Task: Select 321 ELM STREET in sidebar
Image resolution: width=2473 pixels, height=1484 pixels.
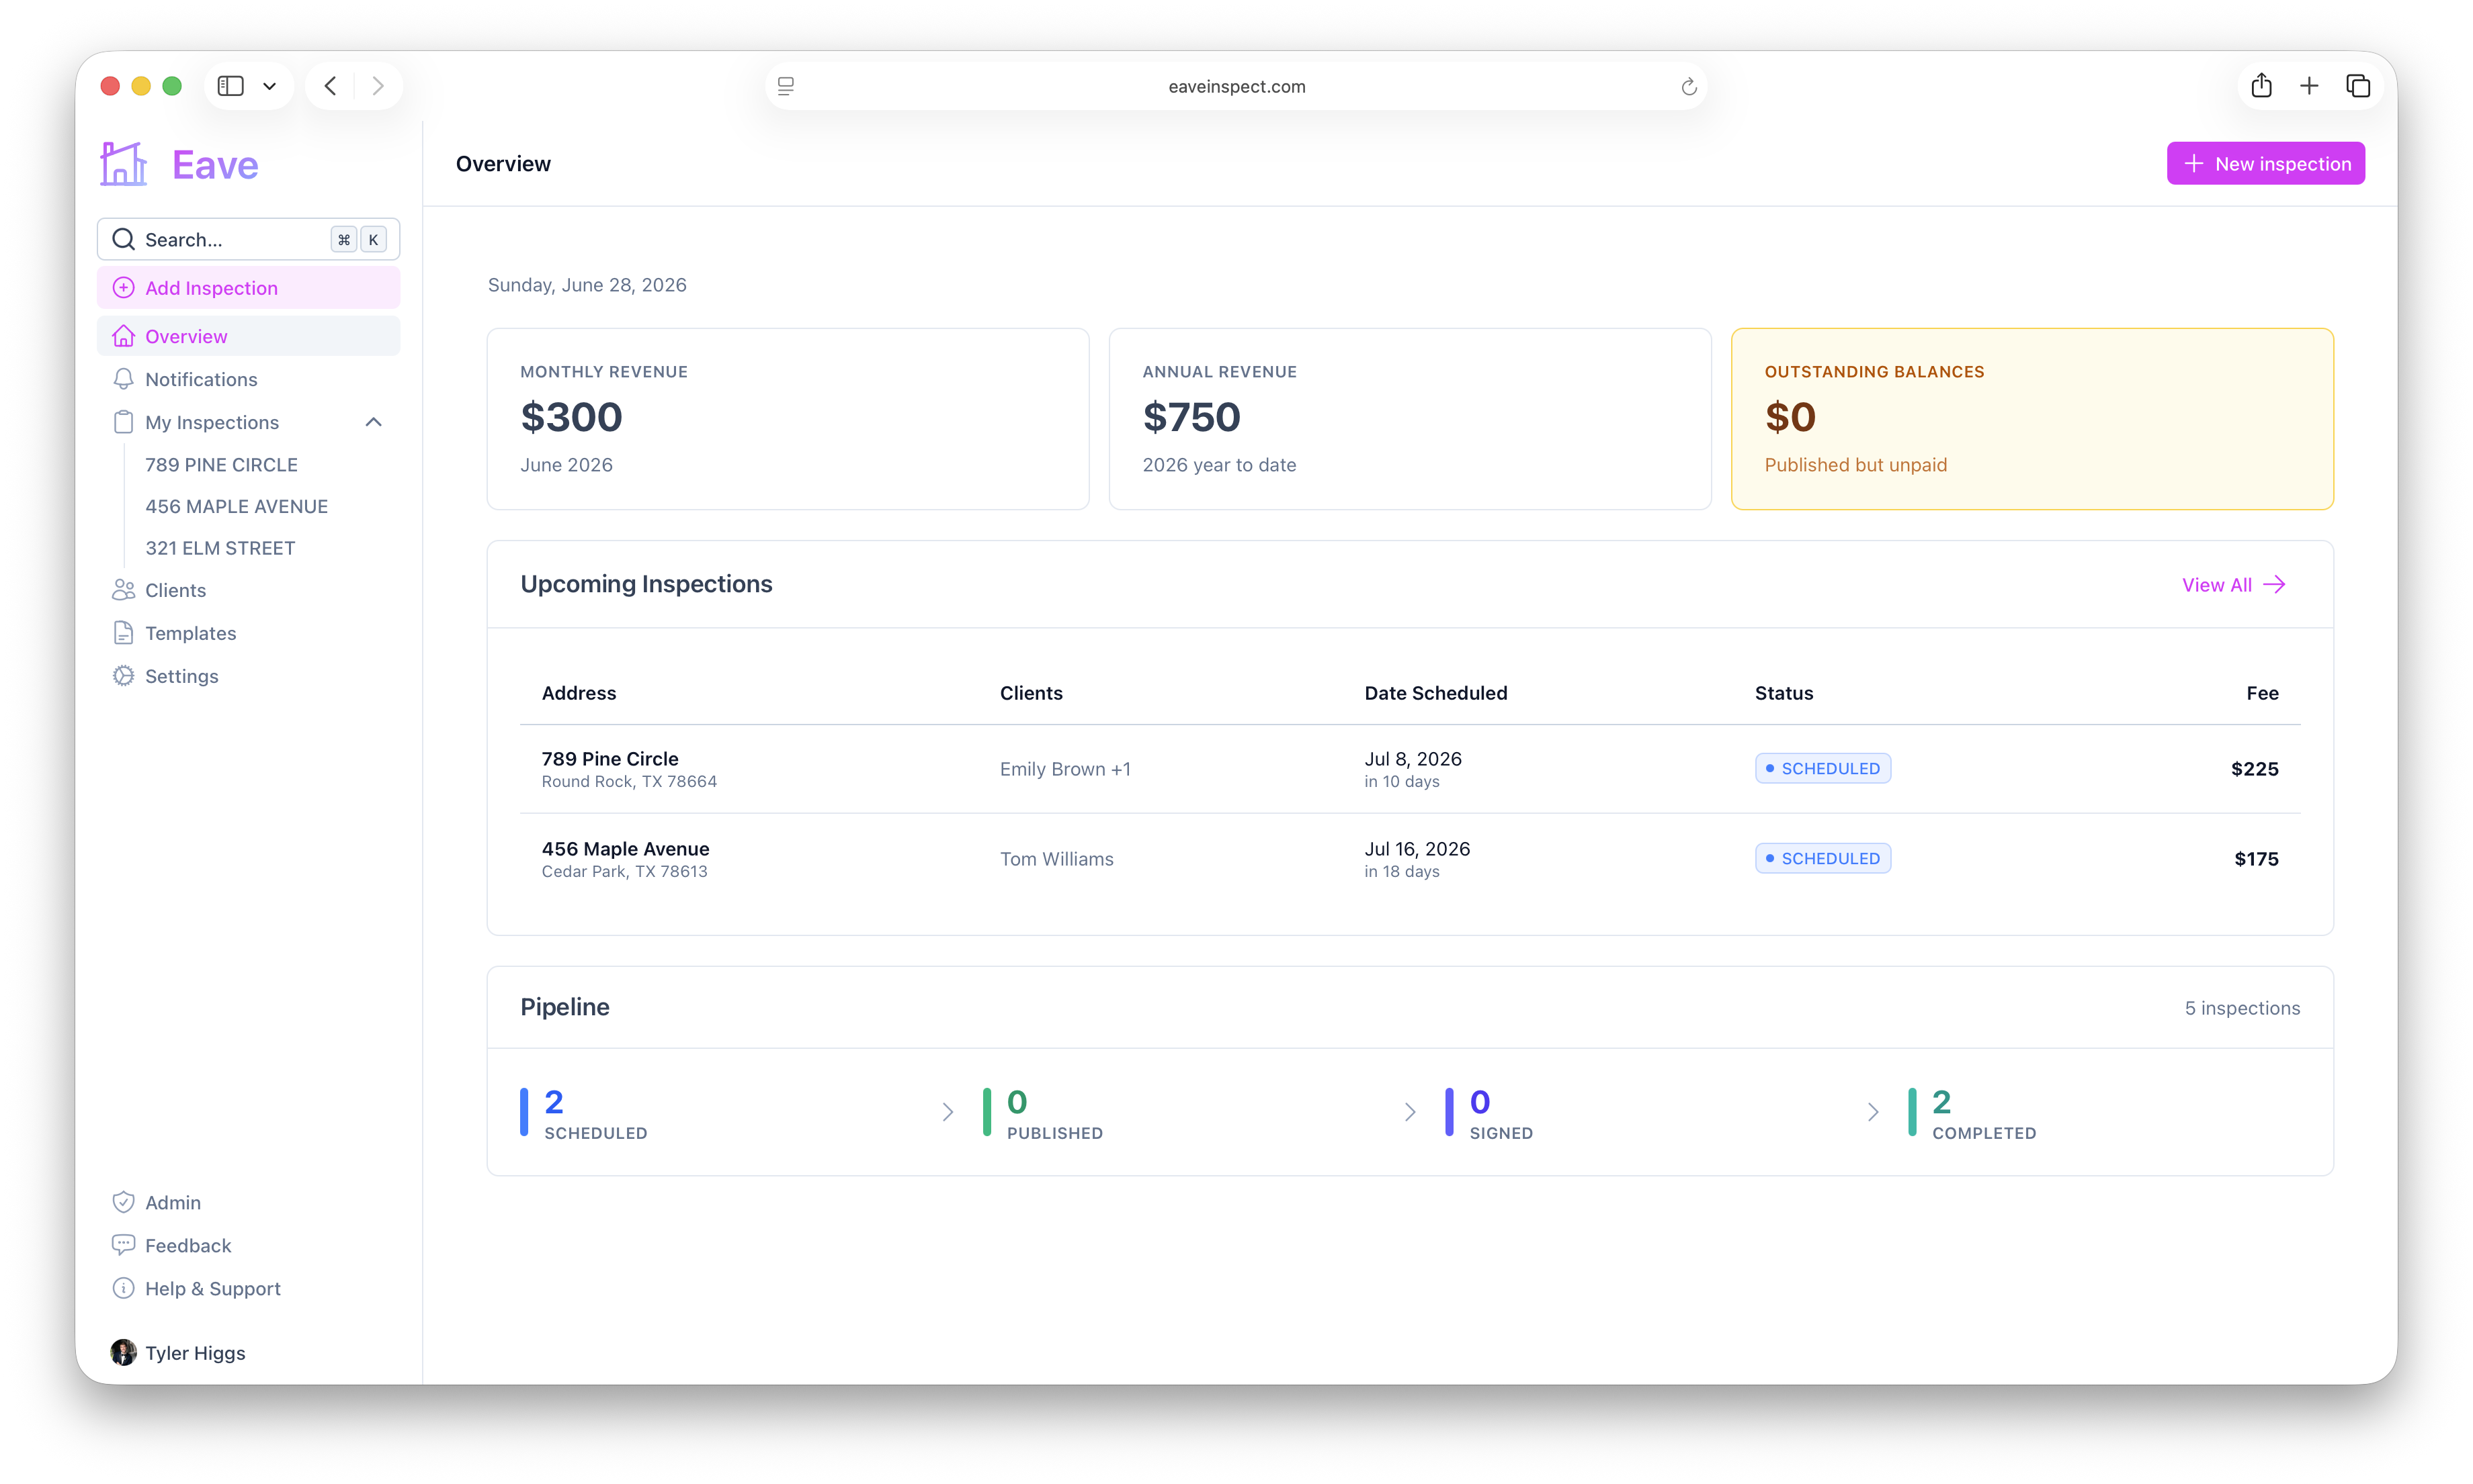Action: coord(220,548)
